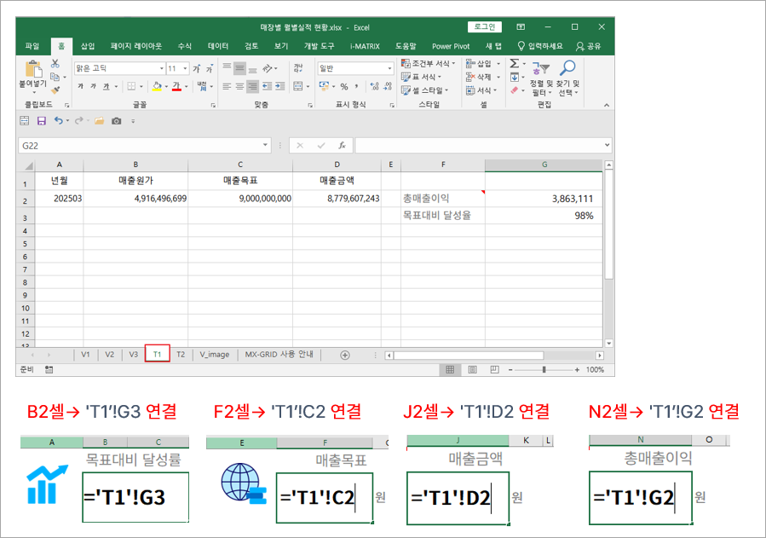Click the scissors Cut icon
This screenshot has height=538, width=766.
55,64
